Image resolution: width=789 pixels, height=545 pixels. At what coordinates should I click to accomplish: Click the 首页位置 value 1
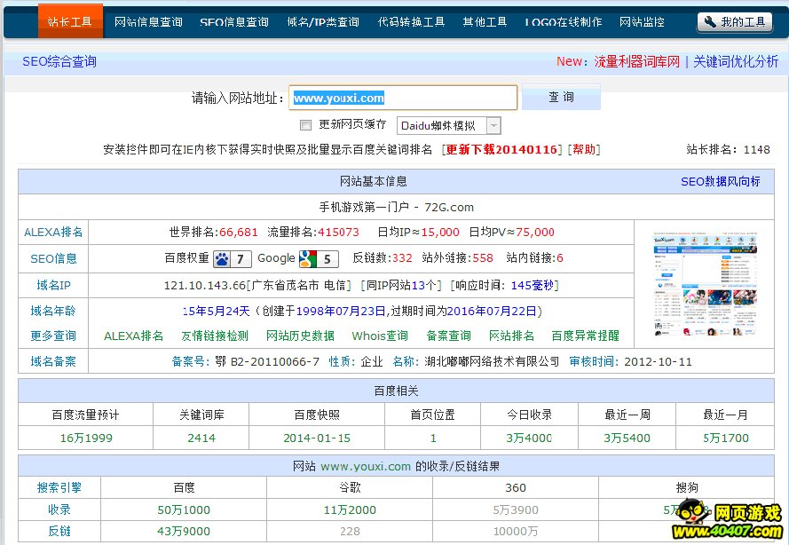[433, 438]
